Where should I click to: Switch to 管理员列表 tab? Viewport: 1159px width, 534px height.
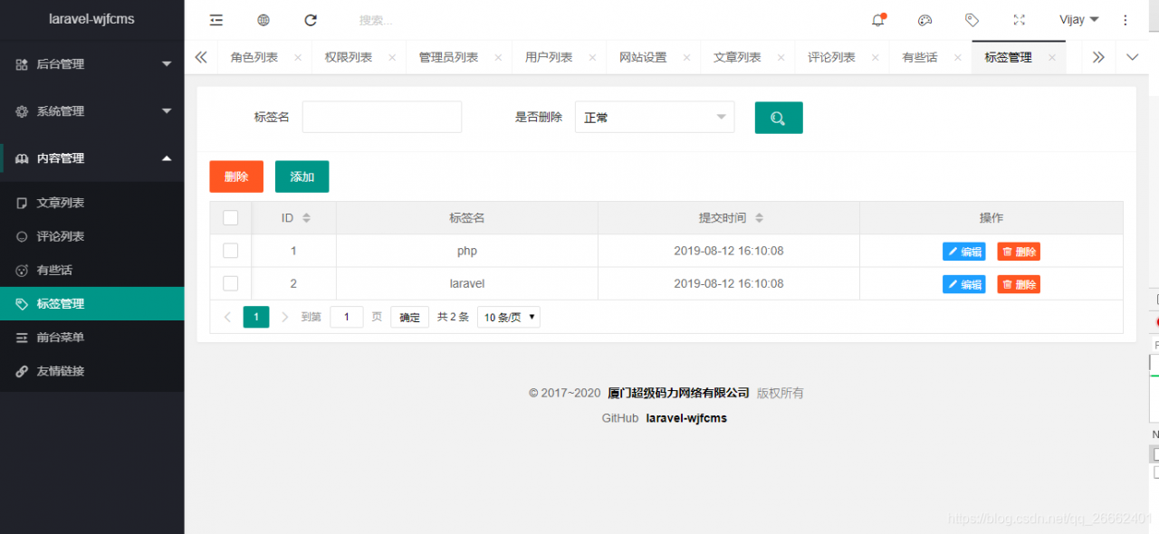[x=448, y=57]
